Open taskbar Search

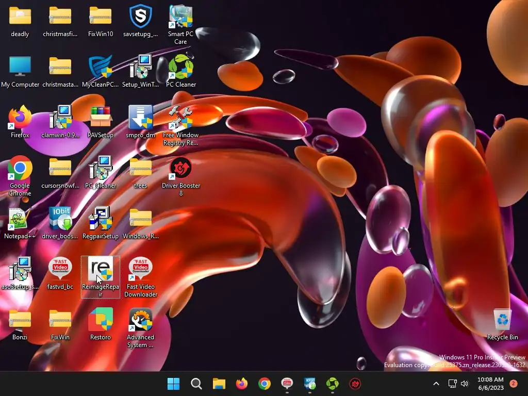click(196, 384)
